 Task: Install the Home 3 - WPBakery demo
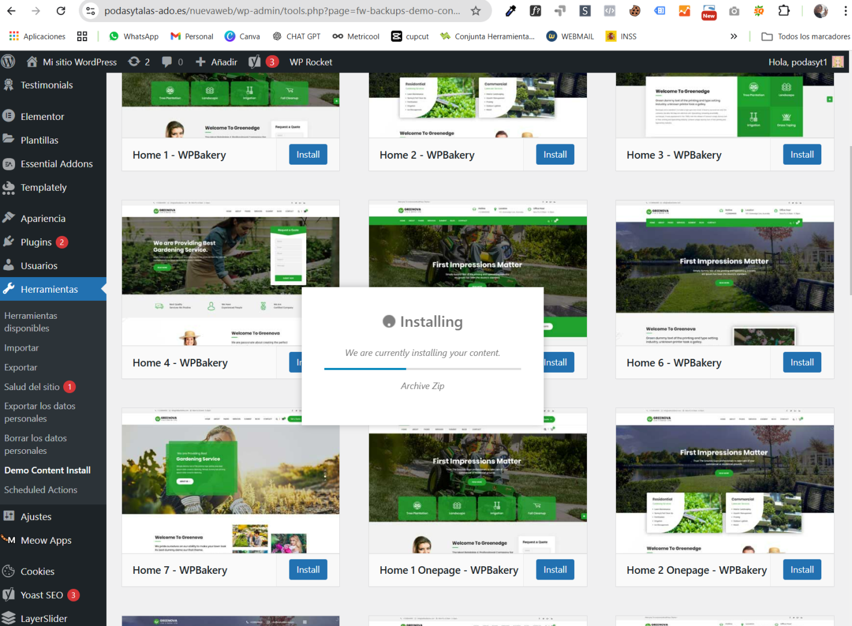(x=802, y=155)
